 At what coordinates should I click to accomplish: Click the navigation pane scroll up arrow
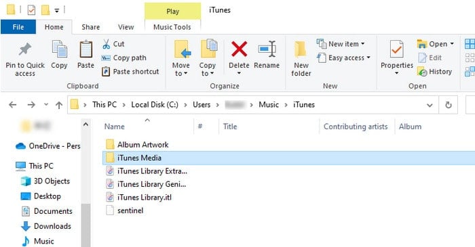click(86, 125)
